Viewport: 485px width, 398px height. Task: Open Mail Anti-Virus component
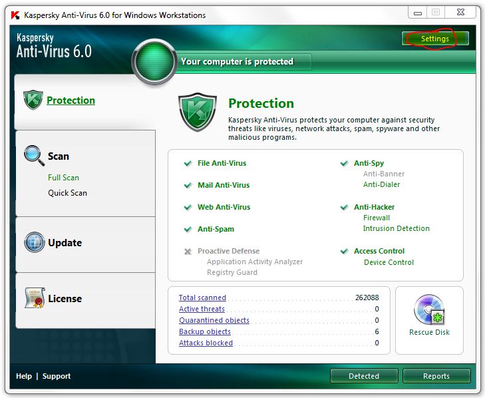pyautogui.click(x=224, y=185)
